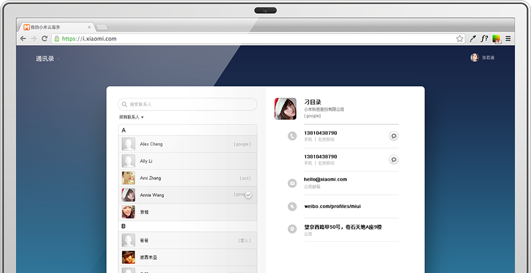Screen dimensions: 531x273
Task: Click 波西米亚's photo thumbnail
Action: 129,257
